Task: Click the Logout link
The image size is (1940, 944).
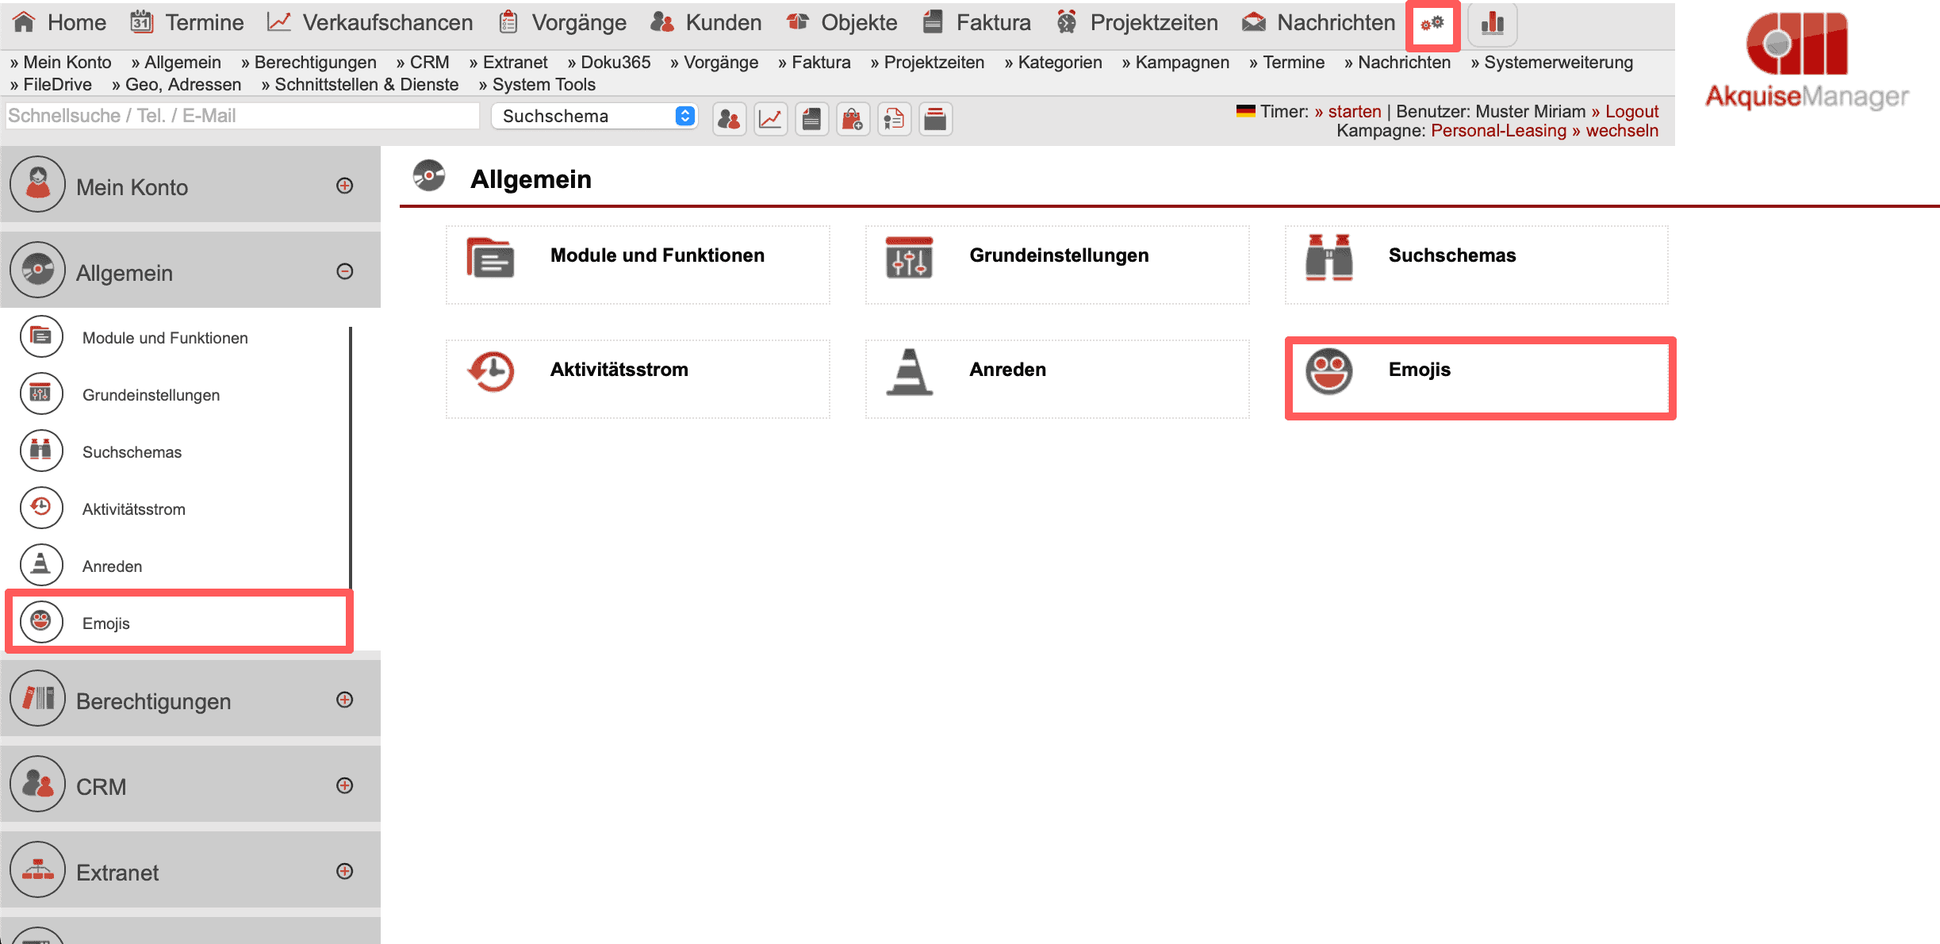Action: coord(1631,111)
